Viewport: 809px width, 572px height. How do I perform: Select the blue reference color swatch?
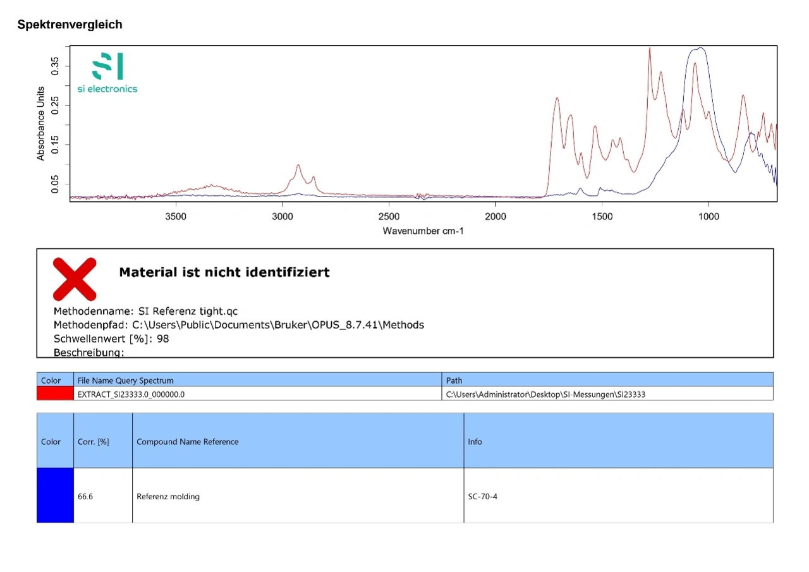pos(55,496)
